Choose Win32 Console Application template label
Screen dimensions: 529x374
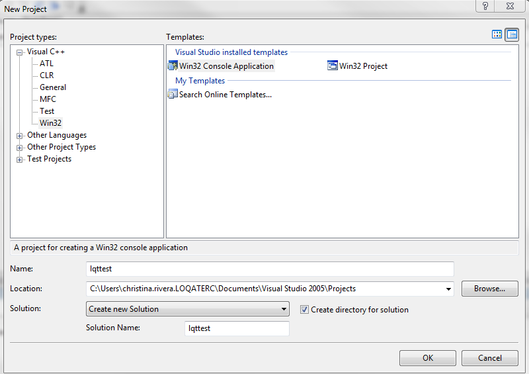pos(226,66)
